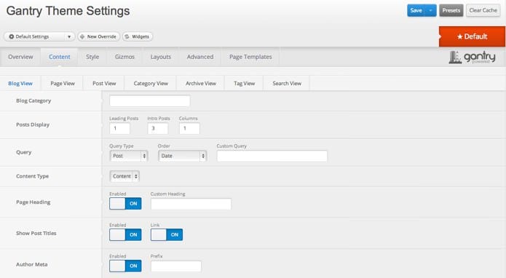The width and height of the screenshot is (506, 278).
Task: Click the Leading Posts number field
Action: (119, 128)
